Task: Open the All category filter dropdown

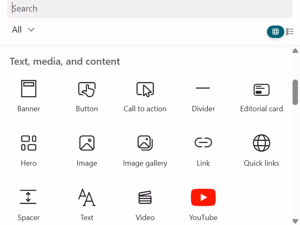Action: tap(23, 30)
